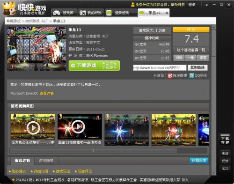Open the partially visible blue screenshot thumbnail
Image resolution: width=234 pixels, height=184 pixels.
pyautogui.click(x=204, y=130)
